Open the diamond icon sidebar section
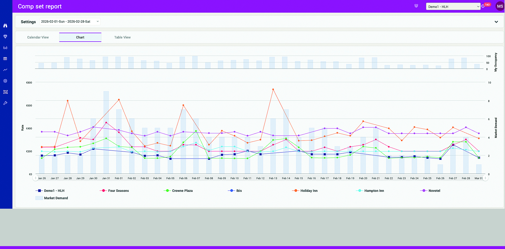505x249 pixels. [x=5, y=37]
